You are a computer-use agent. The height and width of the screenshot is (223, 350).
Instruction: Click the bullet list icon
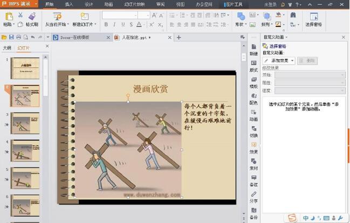point(172,15)
